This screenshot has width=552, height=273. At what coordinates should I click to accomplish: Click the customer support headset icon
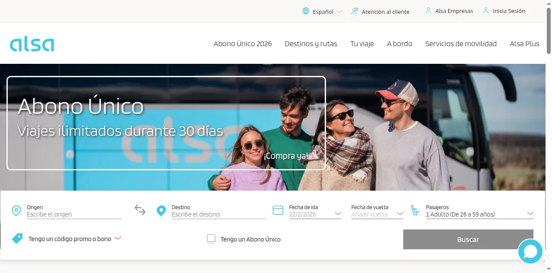(354, 11)
